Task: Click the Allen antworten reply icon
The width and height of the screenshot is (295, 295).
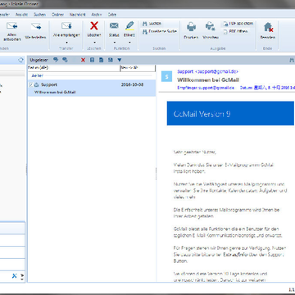Action: coord(12,26)
